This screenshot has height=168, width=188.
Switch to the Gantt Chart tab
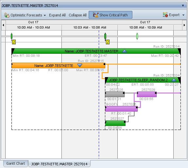(x=16, y=163)
